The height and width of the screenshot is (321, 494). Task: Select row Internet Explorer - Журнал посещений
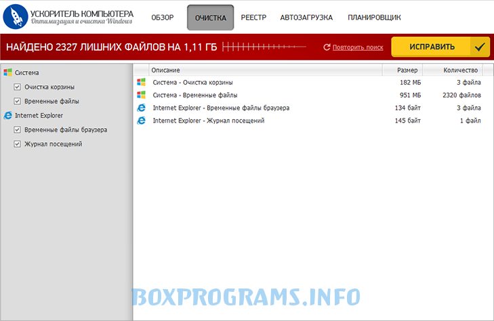(313, 121)
